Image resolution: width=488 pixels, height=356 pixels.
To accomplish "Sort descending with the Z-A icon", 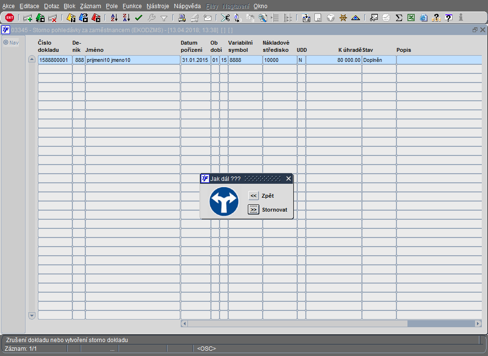I will pos(126,18).
